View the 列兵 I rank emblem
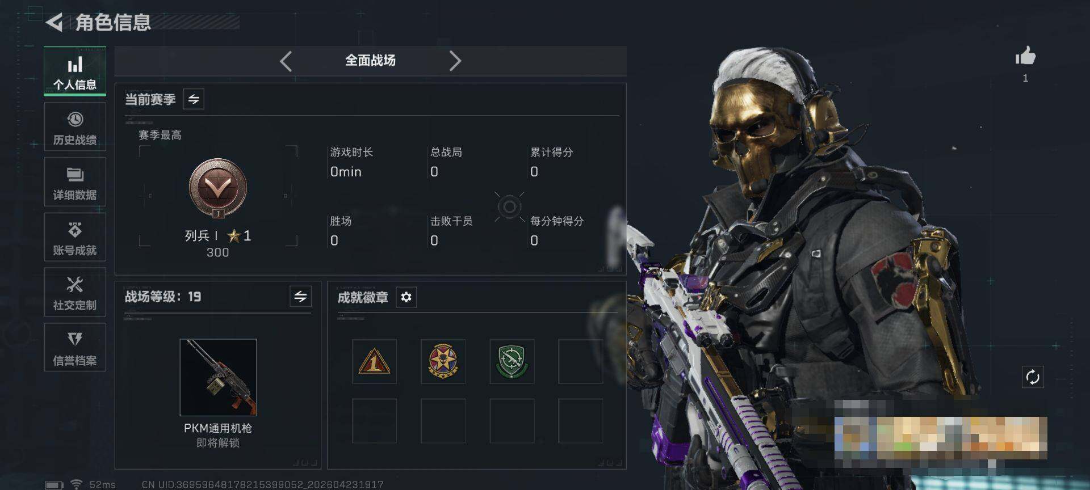Screen dimensions: 1090x490 pos(218,188)
